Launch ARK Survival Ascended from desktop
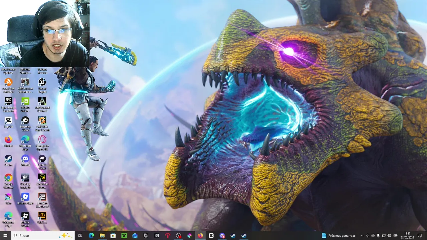The image size is (427, 240). 25,85
